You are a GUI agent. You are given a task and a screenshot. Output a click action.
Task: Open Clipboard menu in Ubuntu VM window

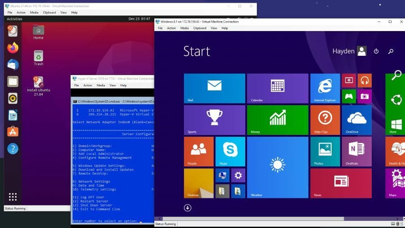pos(49,13)
